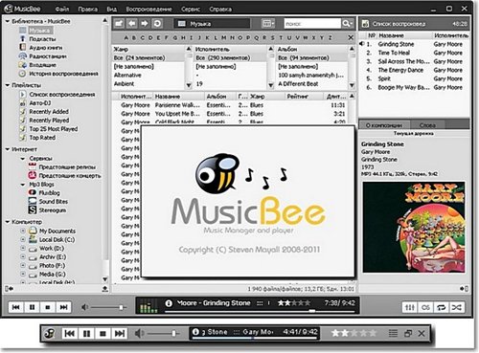Image resolution: width=479 pixels, height=353 pixels.
Task: Open the music location box in the toolbar
Action: pos(212,24)
